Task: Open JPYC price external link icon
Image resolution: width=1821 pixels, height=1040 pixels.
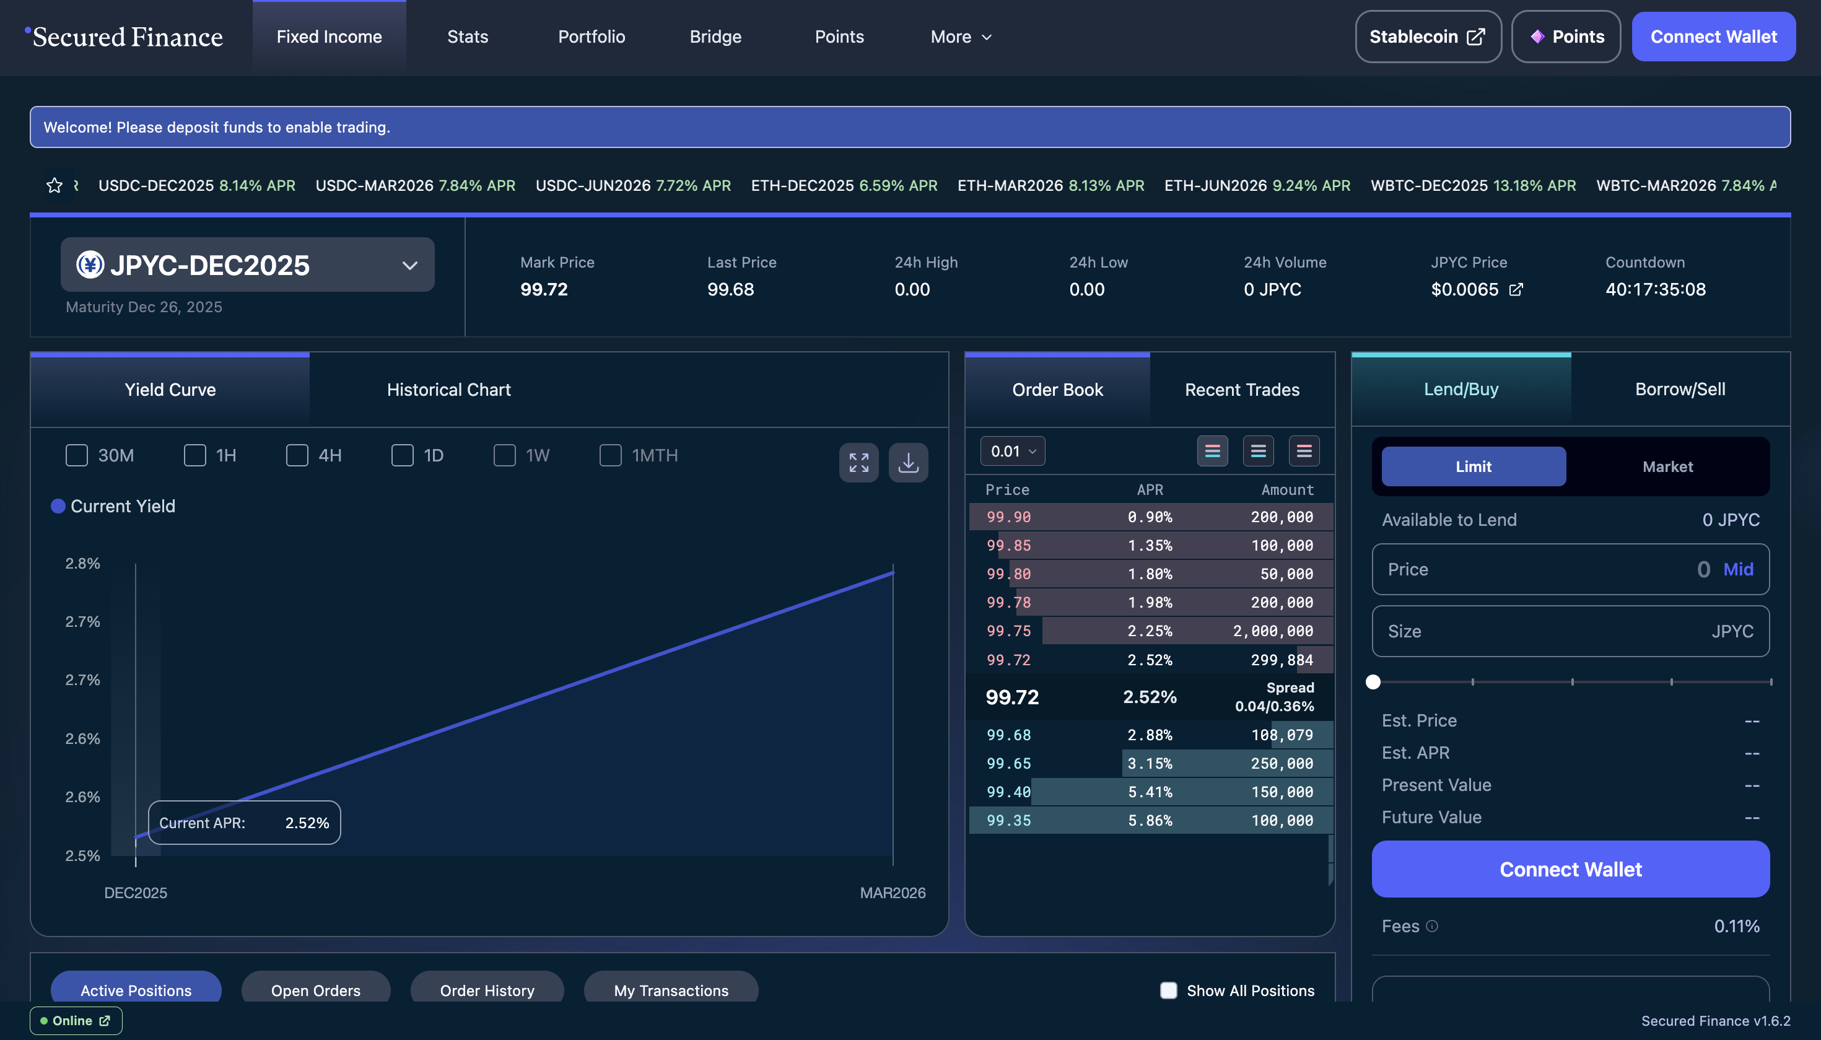Action: click(x=1516, y=289)
